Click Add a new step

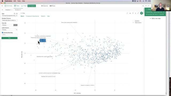tap(155, 18)
